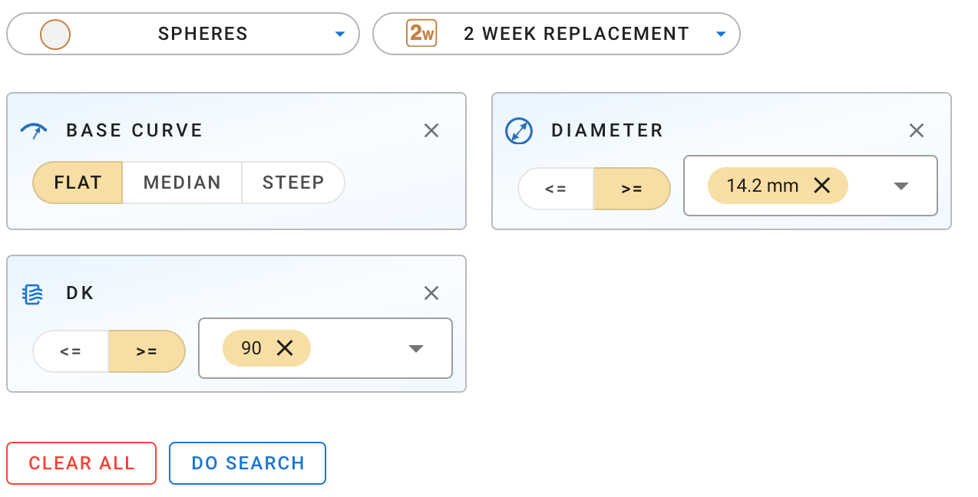Set Diameter comparison to less-or-equal
978x497 pixels.
point(556,189)
